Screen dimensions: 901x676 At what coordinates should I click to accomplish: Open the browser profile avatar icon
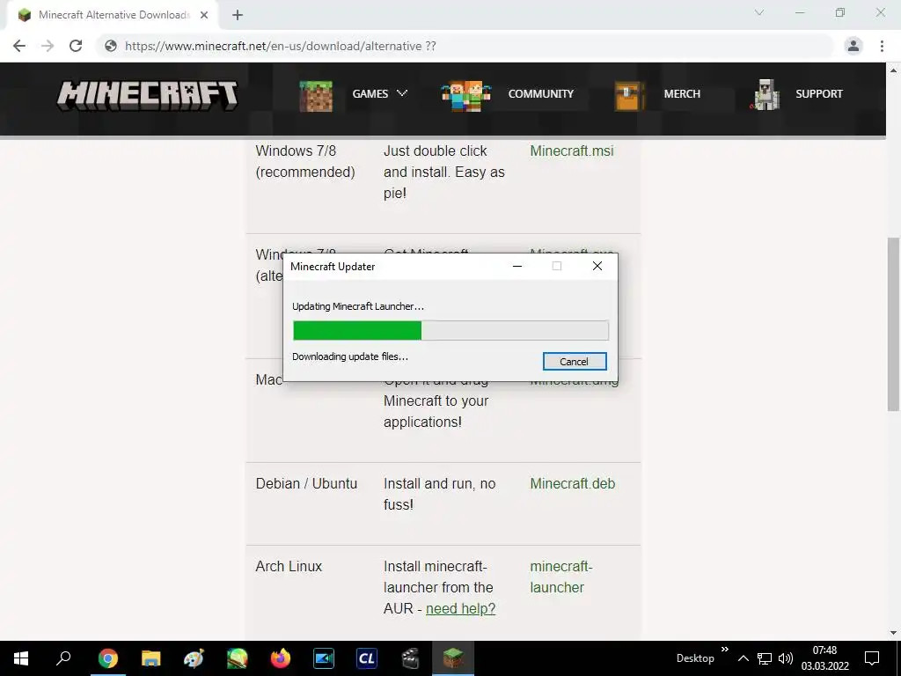(x=853, y=46)
